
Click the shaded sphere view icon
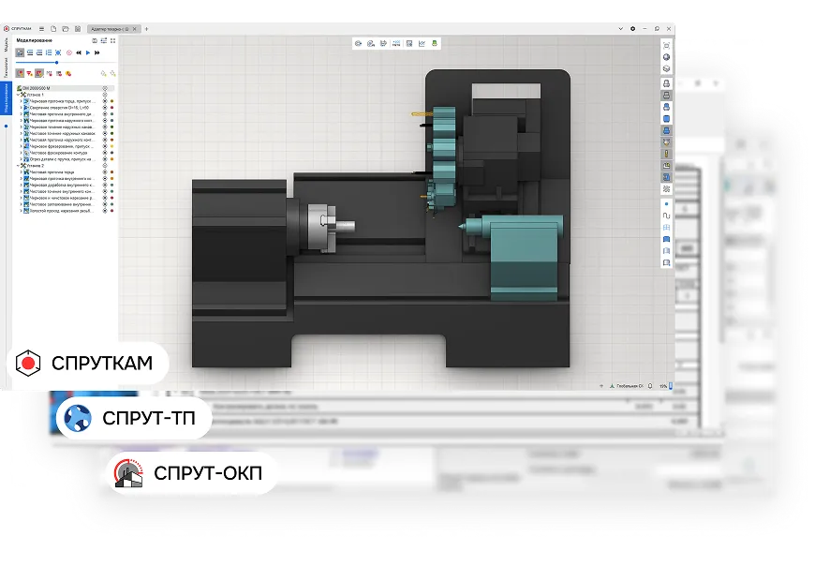pyautogui.click(x=666, y=57)
